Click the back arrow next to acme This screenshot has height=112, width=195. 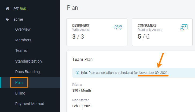pyautogui.click(x=8, y=19)
